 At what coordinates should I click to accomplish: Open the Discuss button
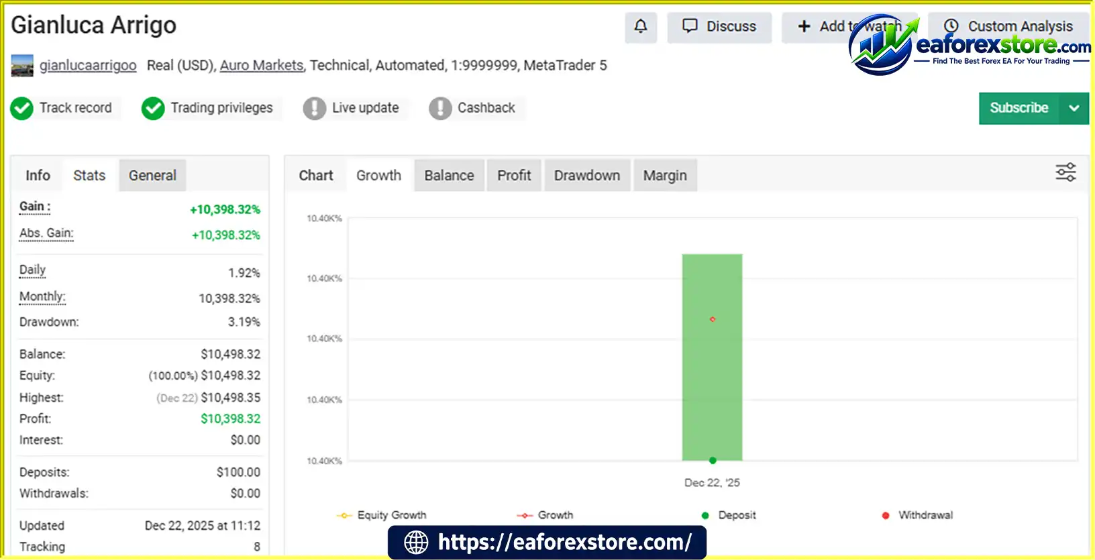719,27
